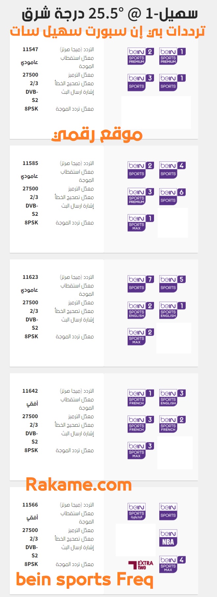Click the beIN Sports 2 Premium logo
This screenshot has height=597, width=217.
[x=141, y=56]
